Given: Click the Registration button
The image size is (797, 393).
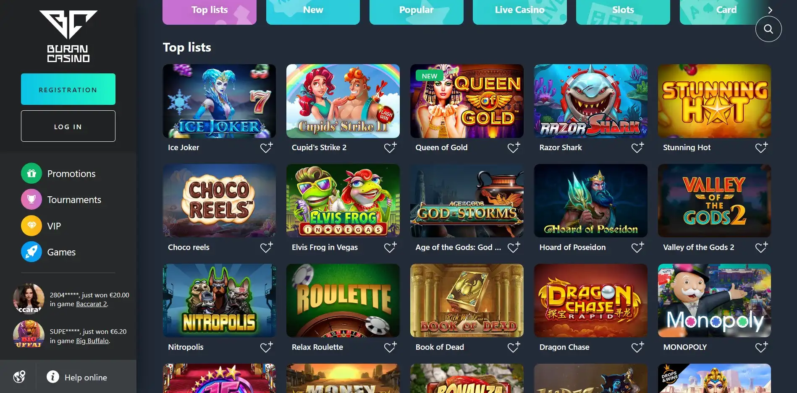Looking at the screenshot, I should coord(68,89).
